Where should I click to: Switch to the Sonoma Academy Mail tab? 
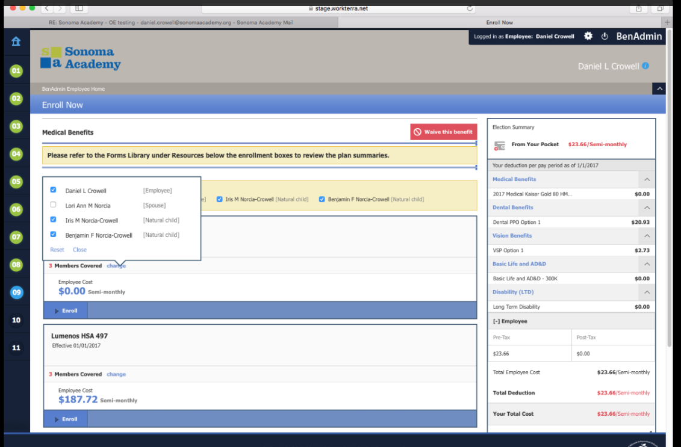(x=170, y=23)
